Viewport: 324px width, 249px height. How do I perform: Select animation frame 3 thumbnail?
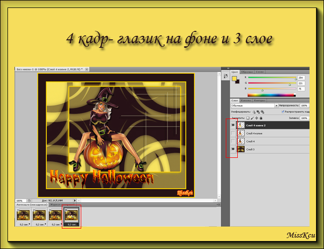click(x=55, y=215)
